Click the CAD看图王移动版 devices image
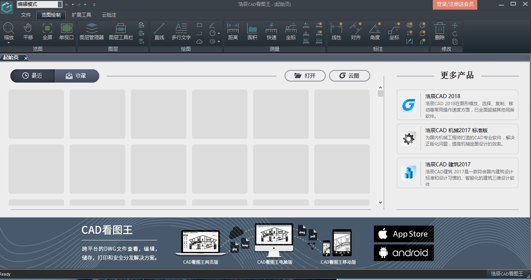The height and width of the screenshot is (280, 531). point(337,243)
